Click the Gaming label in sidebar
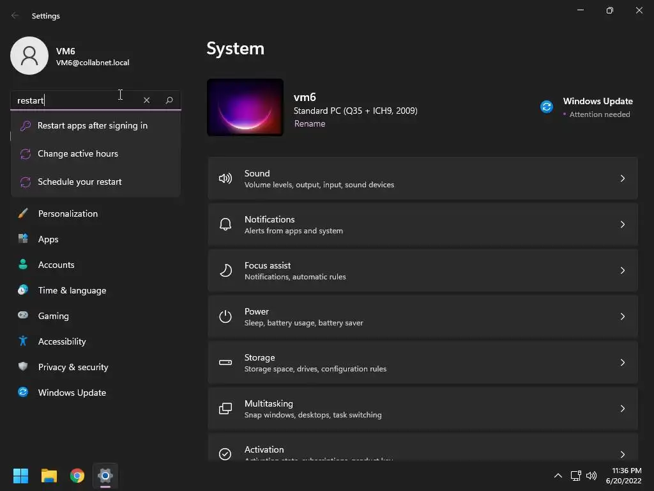654x491 pixels. [54, 316]
